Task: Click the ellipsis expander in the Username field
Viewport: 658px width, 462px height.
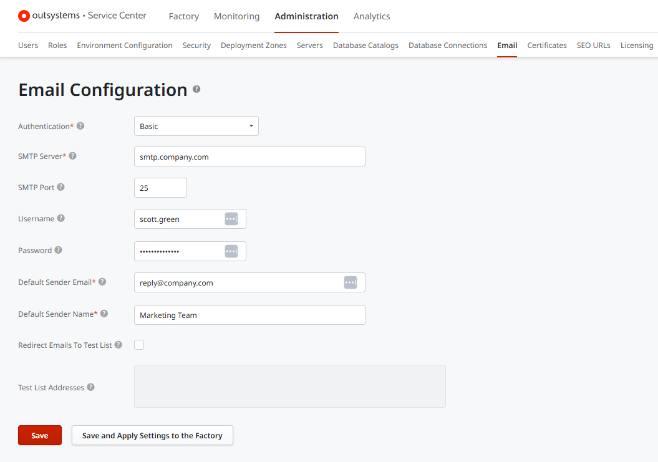Action: tap(231, 219)
